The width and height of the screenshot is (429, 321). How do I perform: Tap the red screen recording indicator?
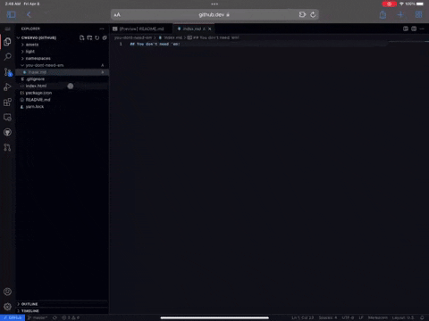pos(389,4)
